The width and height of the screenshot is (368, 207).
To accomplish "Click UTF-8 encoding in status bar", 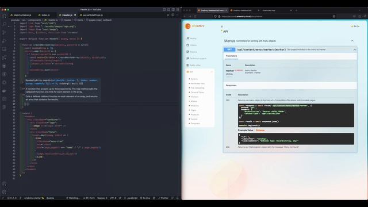I will pos(113,198).
